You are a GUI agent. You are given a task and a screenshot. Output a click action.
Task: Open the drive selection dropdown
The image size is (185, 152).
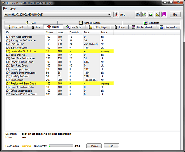pyautogui.click(x=57, y=15)
